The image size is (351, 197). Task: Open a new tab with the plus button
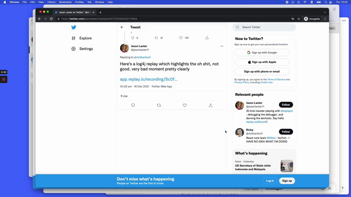(100, 12)
